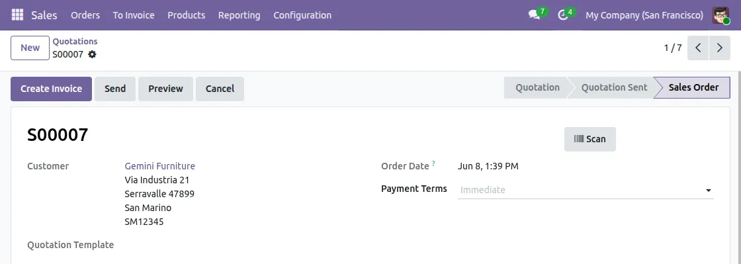Image resolution: width=741 pixels, height=264 pixels.
Task: Click the user avatar
Action: 720,15
